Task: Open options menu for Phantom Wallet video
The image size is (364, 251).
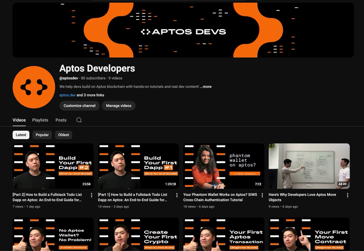Action: tap(262, 195)
